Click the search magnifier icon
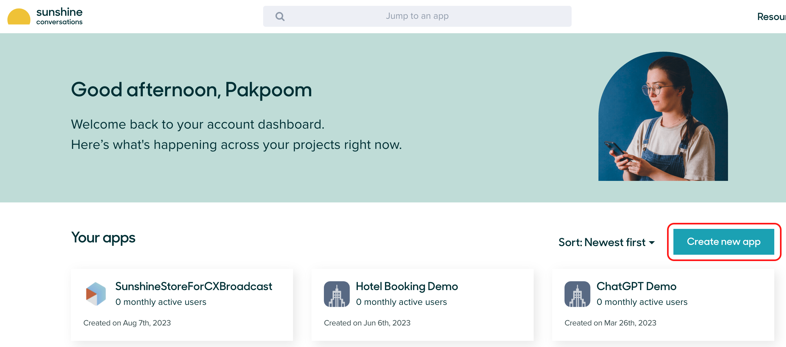The image size is (786, 347). click(x=280, y=16)
